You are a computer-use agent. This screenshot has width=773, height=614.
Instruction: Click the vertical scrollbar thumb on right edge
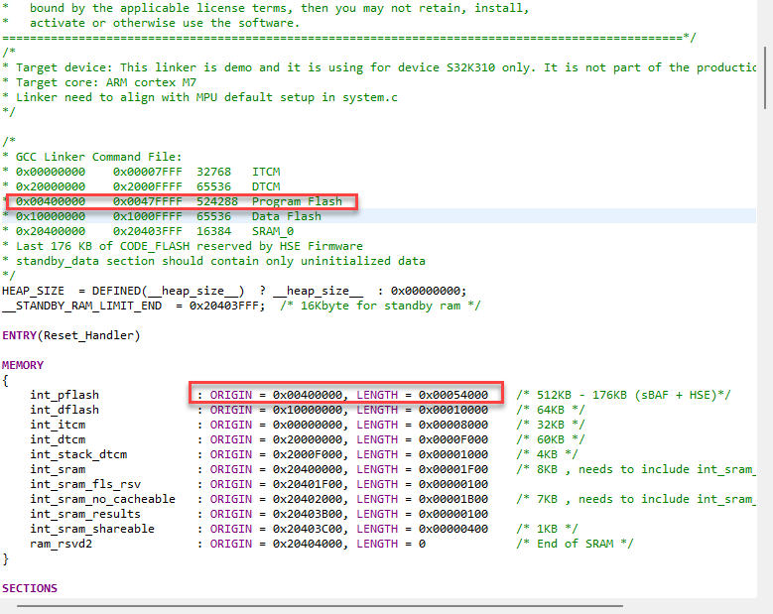click(x=765, y=77)
